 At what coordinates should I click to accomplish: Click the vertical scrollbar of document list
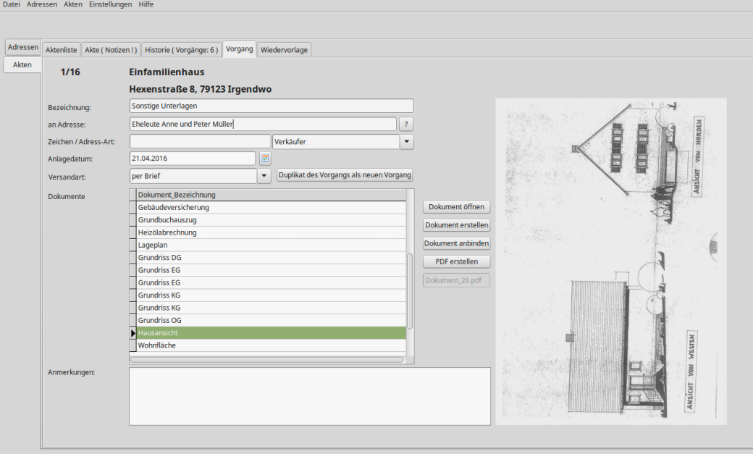coord(410,290)
